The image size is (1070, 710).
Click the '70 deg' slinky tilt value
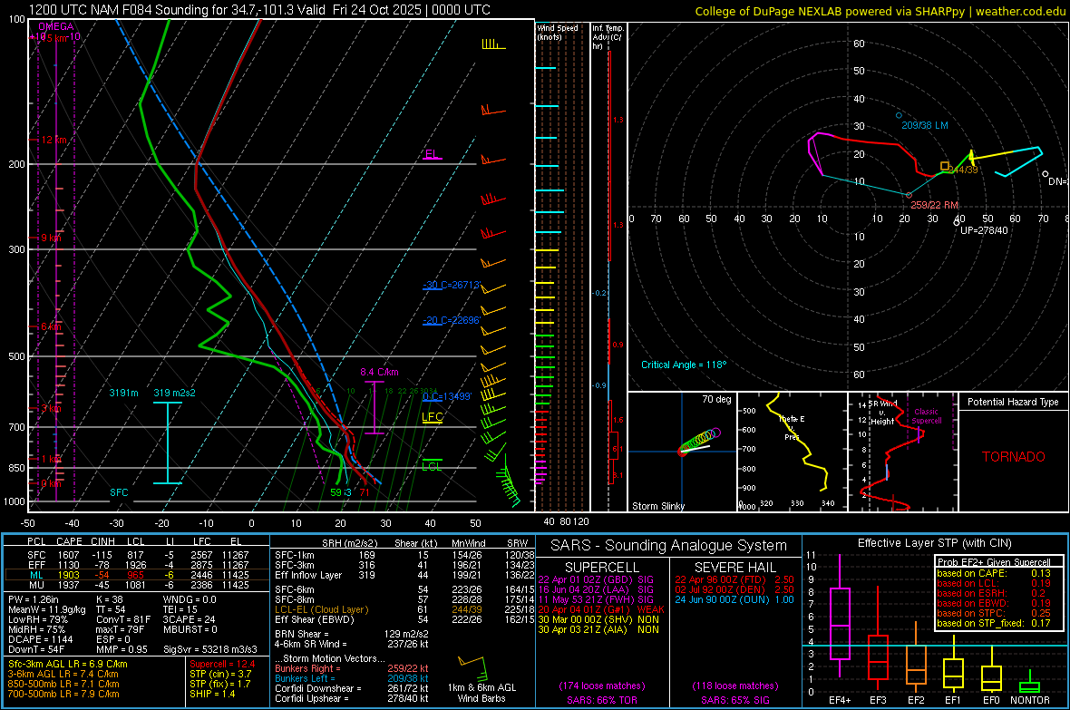(x=716, y=399)
